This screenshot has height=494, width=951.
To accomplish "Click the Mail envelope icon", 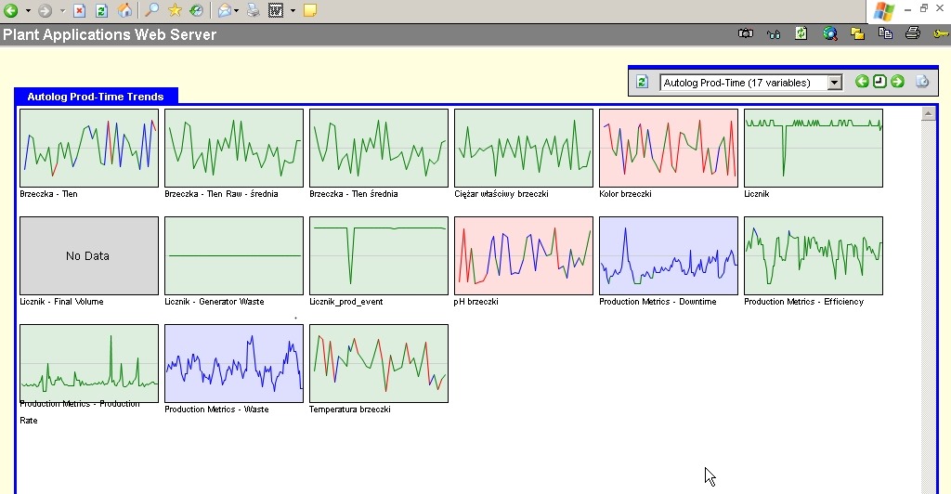I will click(x=225, y=10).
